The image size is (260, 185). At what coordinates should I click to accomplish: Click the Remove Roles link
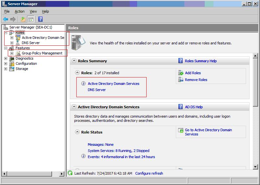coord(196,80)
